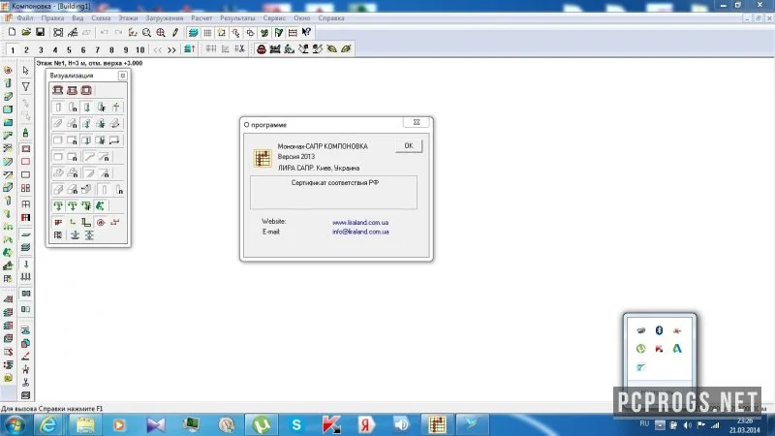Click the clock showing 21.03.2014
Image resolution: width=775 pixels, height=436 pixels.
click(x=744, y=425)
